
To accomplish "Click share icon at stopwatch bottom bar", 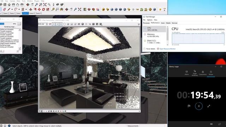I will pyautogui.click(x=220, y=124).
